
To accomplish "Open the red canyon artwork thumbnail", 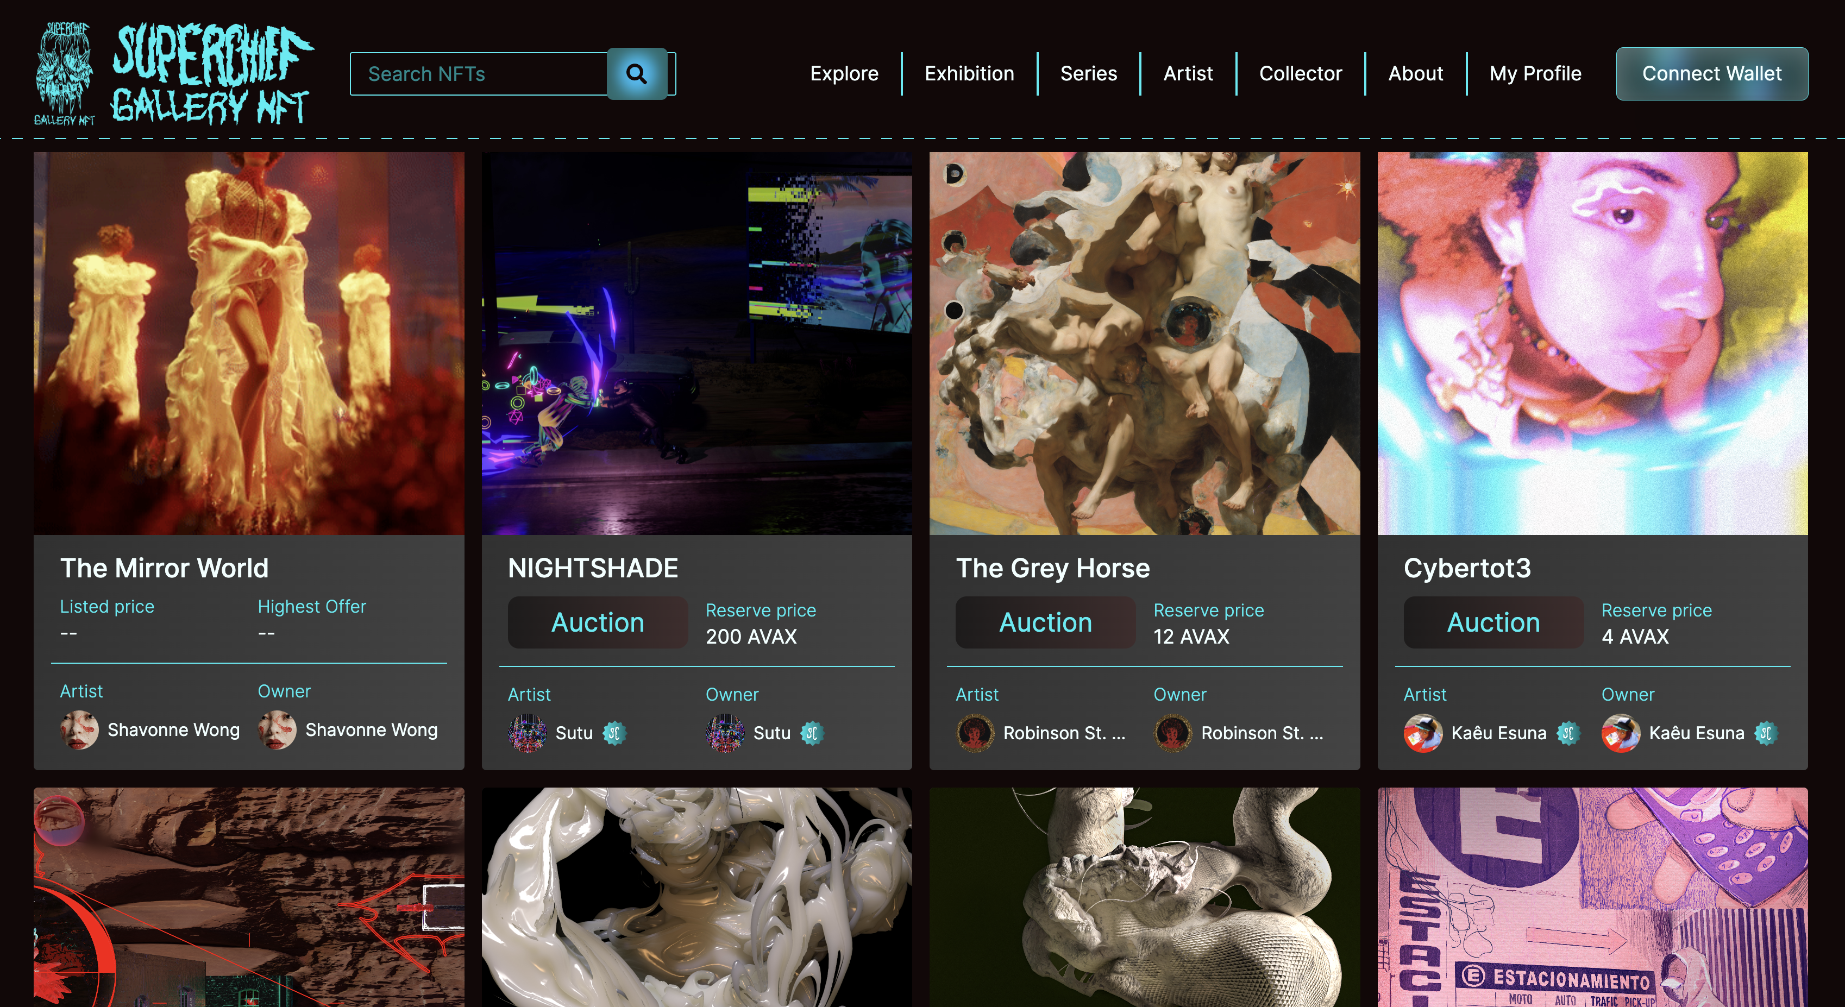I will point(248,897).
